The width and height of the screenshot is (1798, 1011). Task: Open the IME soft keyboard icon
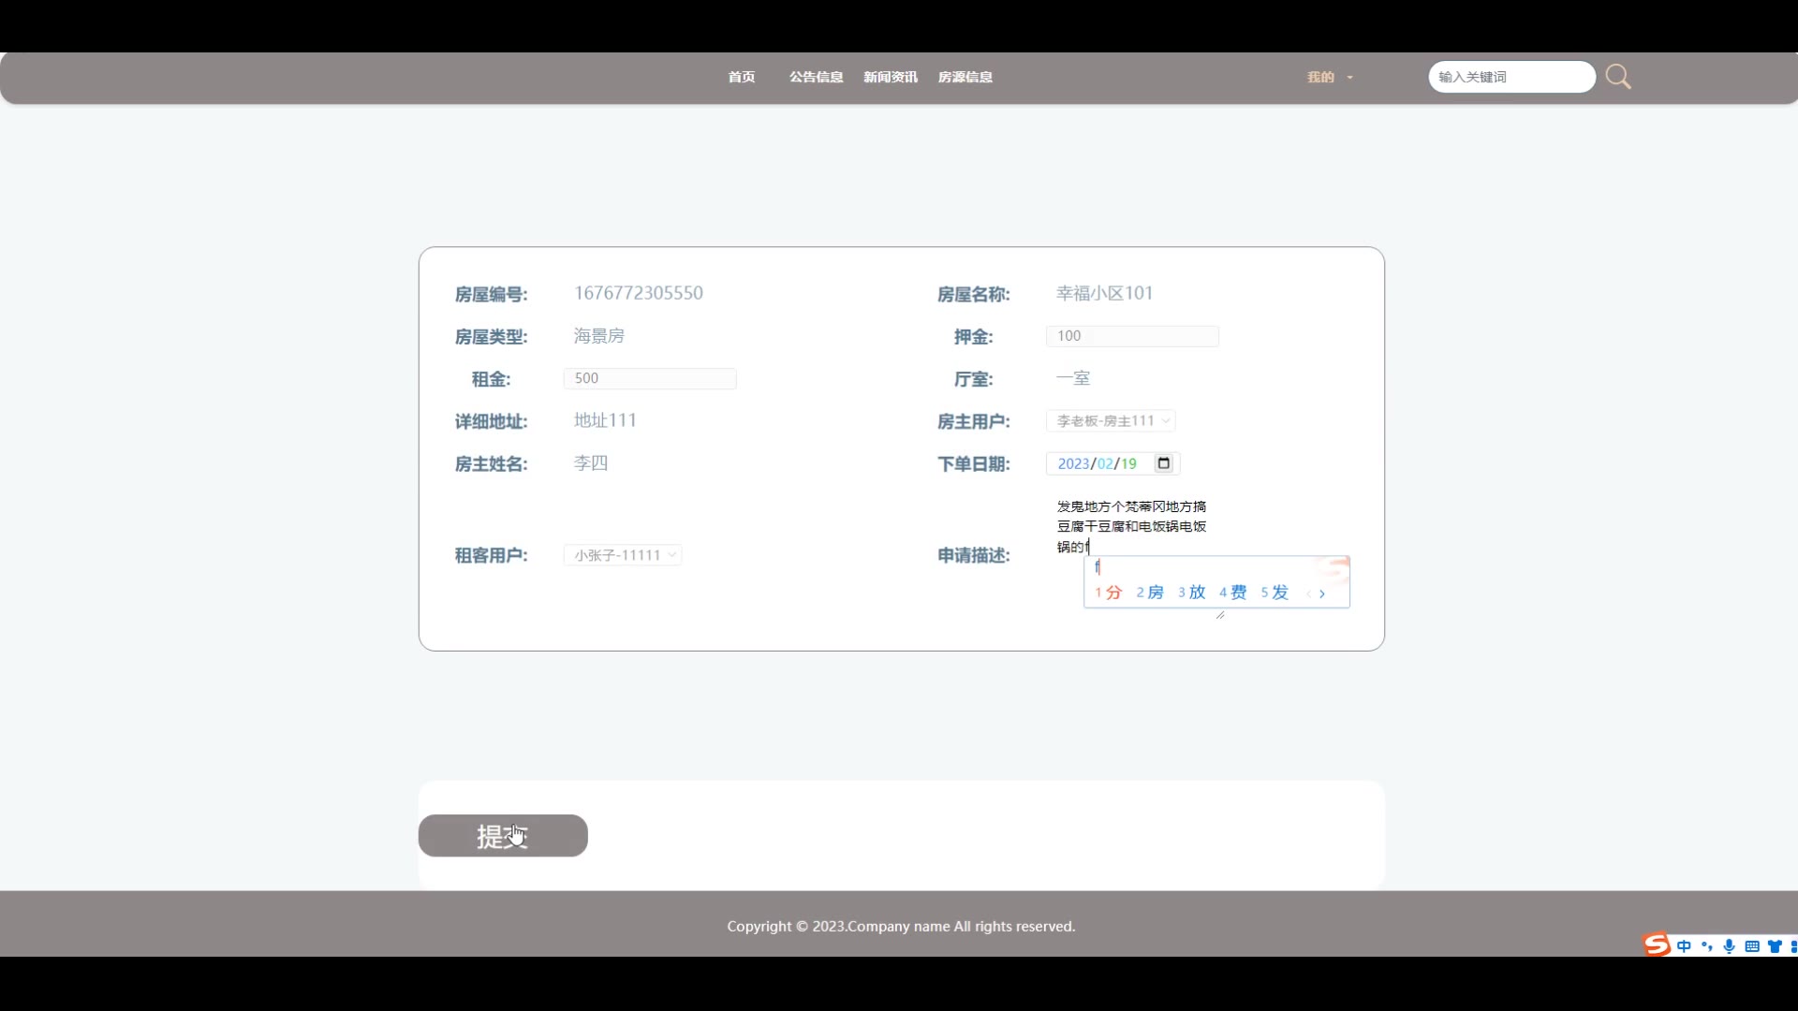click(1752, 946)
